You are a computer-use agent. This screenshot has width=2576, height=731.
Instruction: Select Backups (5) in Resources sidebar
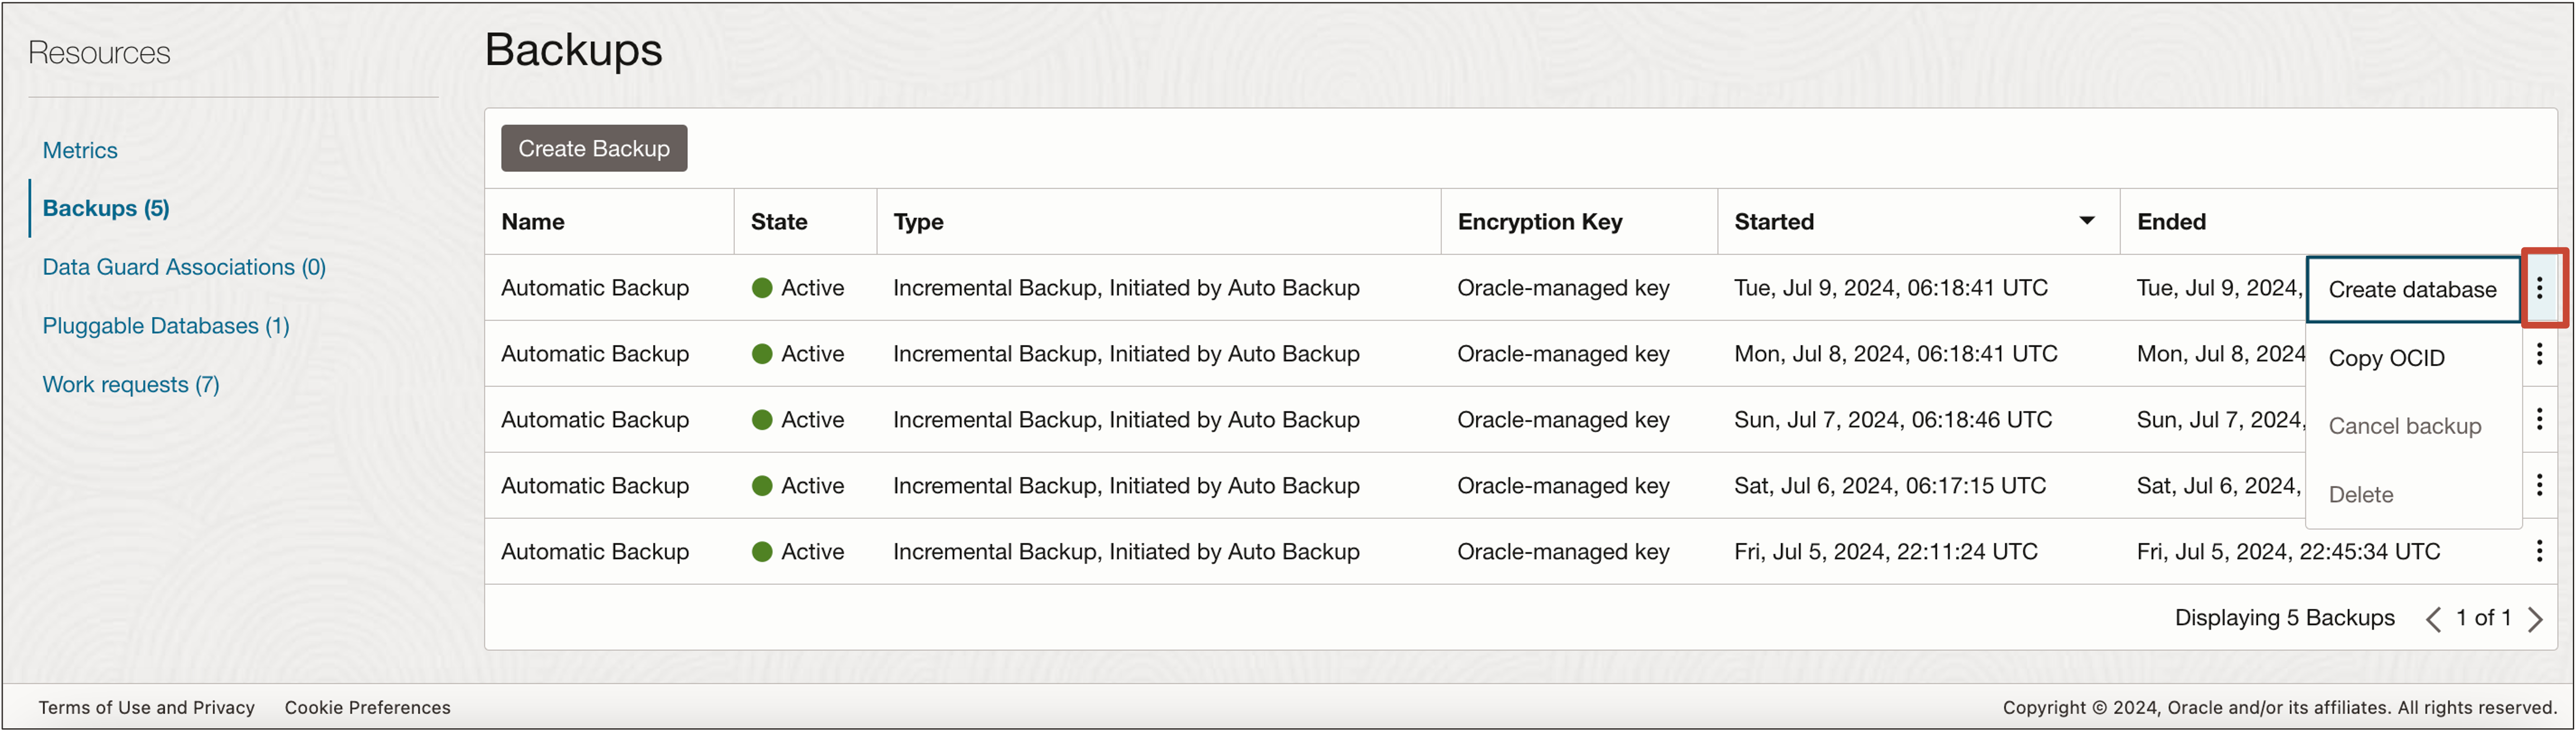(x=106, y=209)
